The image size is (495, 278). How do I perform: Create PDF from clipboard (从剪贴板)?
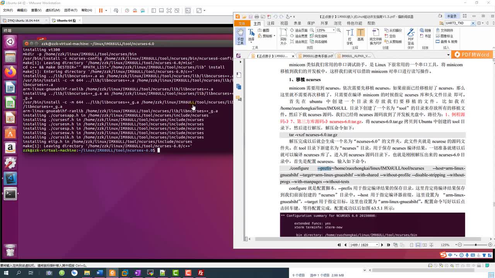coord(393,42)
